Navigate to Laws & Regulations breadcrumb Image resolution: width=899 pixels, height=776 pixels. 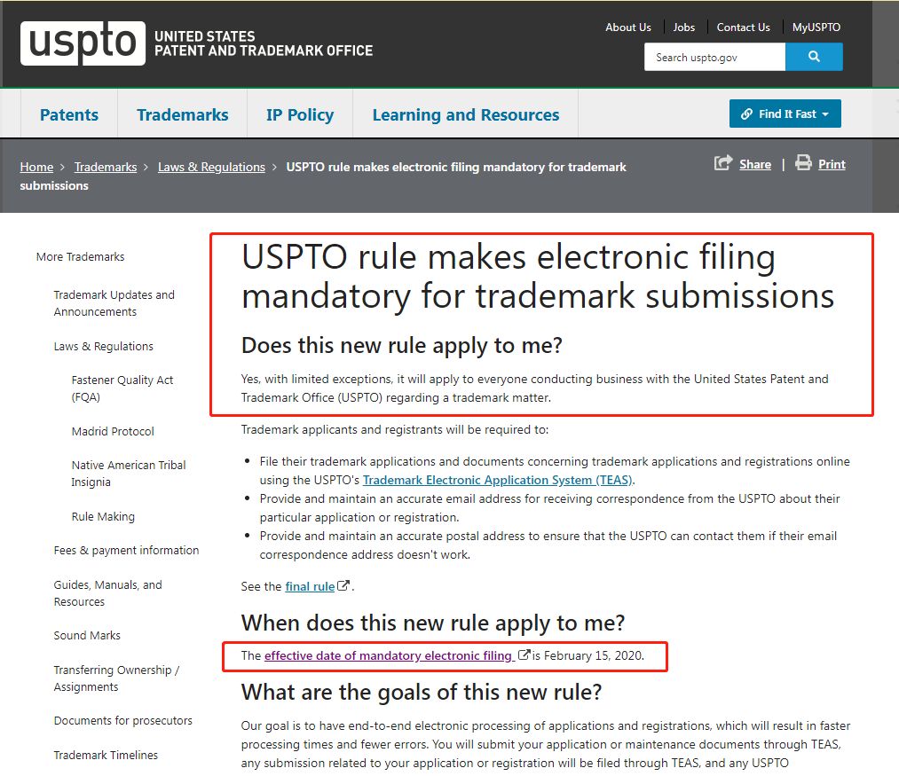pyautogui.click(x=211, y=167)
